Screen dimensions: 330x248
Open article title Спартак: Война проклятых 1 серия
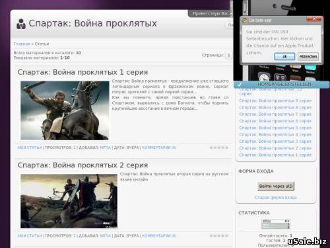pos(82,72)
